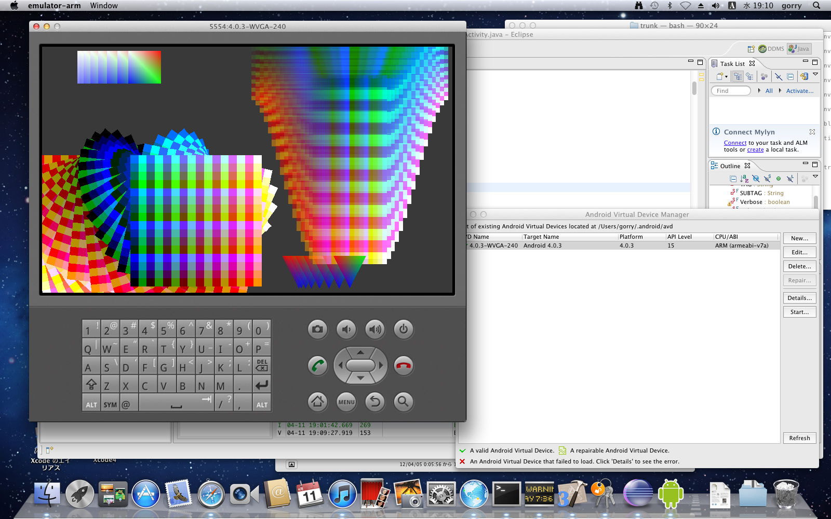The width and height of the screenshot is (831, 519).
Task: Click the Find field in Task List
Action: tap(731, 91)
